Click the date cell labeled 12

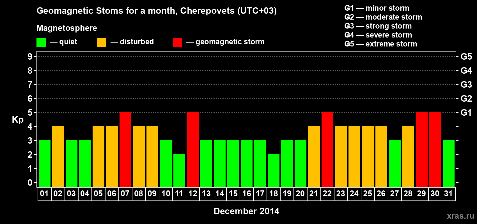(x=193, y=194)
